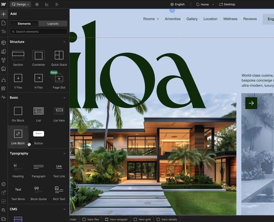Viewport: 274px width, 222px height.
Task: Open the Pages panel icon
Action: click(x=4, y=23)
